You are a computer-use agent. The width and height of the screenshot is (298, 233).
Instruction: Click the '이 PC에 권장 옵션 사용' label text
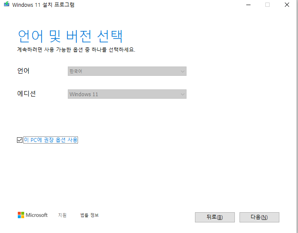tap(50, 140)
